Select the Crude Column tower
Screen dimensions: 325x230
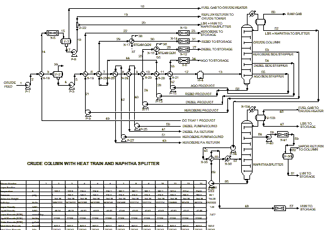pyautogui.click(x=247, y=55)
